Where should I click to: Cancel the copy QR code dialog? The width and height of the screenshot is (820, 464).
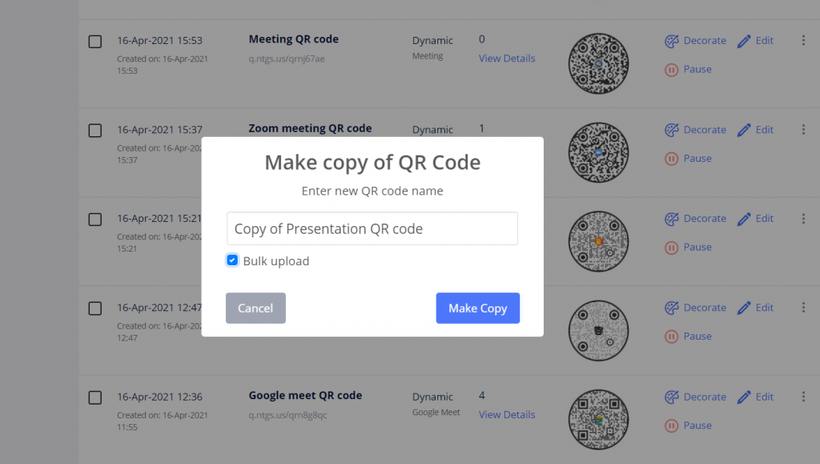click(x=255, y=309)
